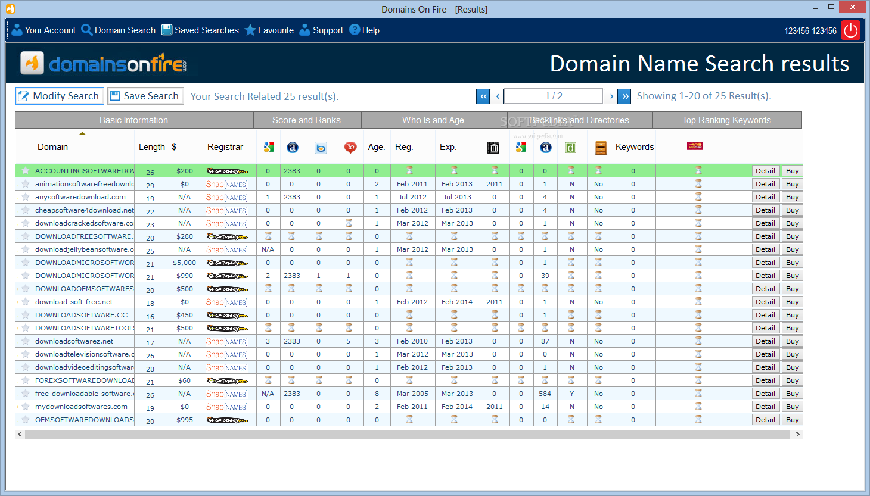Image resolution: width=870 pixels, height=496 pixels.
Task: Open Saved Searches
Action: pyautogui.click(x=200, y=30)
